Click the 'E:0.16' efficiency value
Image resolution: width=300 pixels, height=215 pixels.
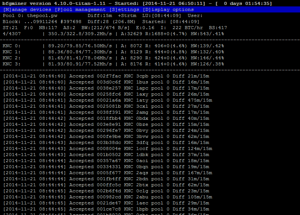[145, 28]
